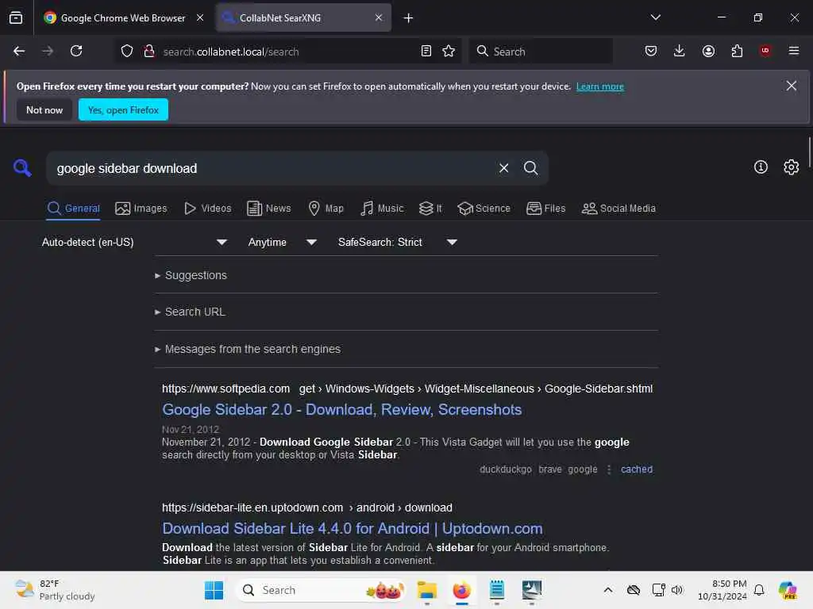This screenshot has height=609, width=813.
Task: Go back to the previous page
Action: (x=19, y=51)
